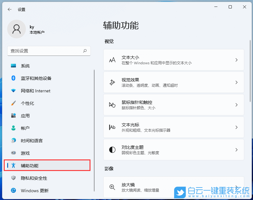Expand the 鼠标指针和触控 chevron
The image size is (253, 200).
[236, 104]
